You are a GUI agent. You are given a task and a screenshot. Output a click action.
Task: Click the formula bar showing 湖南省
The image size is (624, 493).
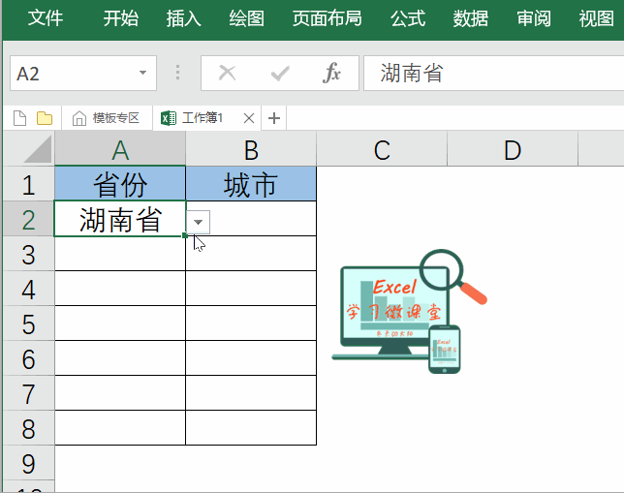[x=489, y=74]
